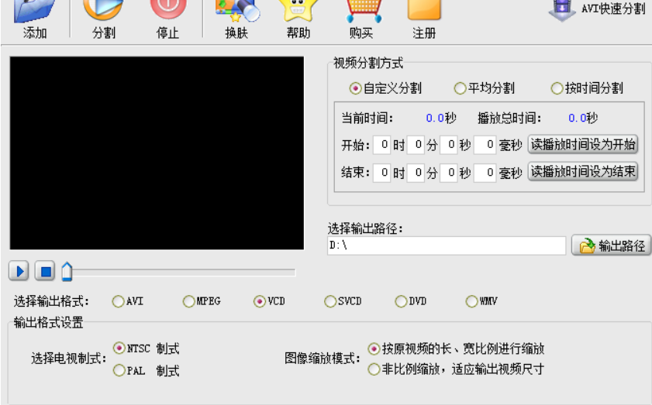652x405 pixels.
Task: Choose WMV output format
Action: coord(481,301)
